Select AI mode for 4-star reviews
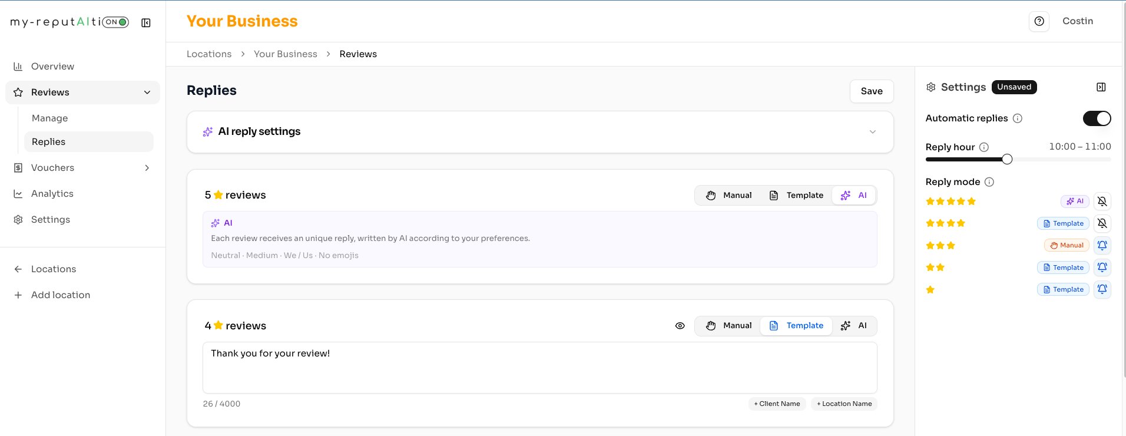 point(854,326)
